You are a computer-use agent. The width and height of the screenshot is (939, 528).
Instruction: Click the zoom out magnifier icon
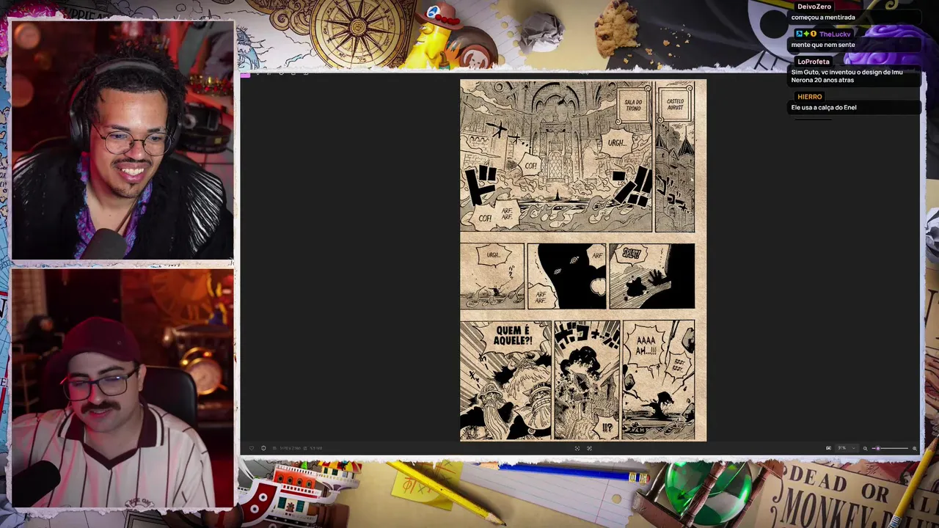pos(865,448)
